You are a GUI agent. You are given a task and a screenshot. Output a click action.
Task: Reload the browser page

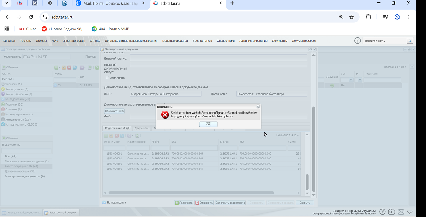pyautogui.click(x=31, y=17)
